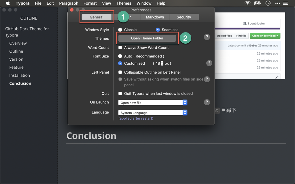
Task: Click the (applied after restart) note
Action: (136, 118)
